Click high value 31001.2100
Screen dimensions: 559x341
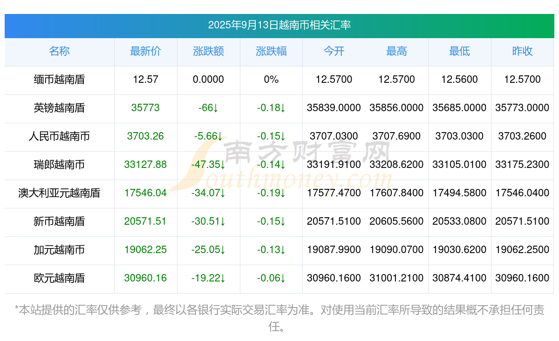396,278
